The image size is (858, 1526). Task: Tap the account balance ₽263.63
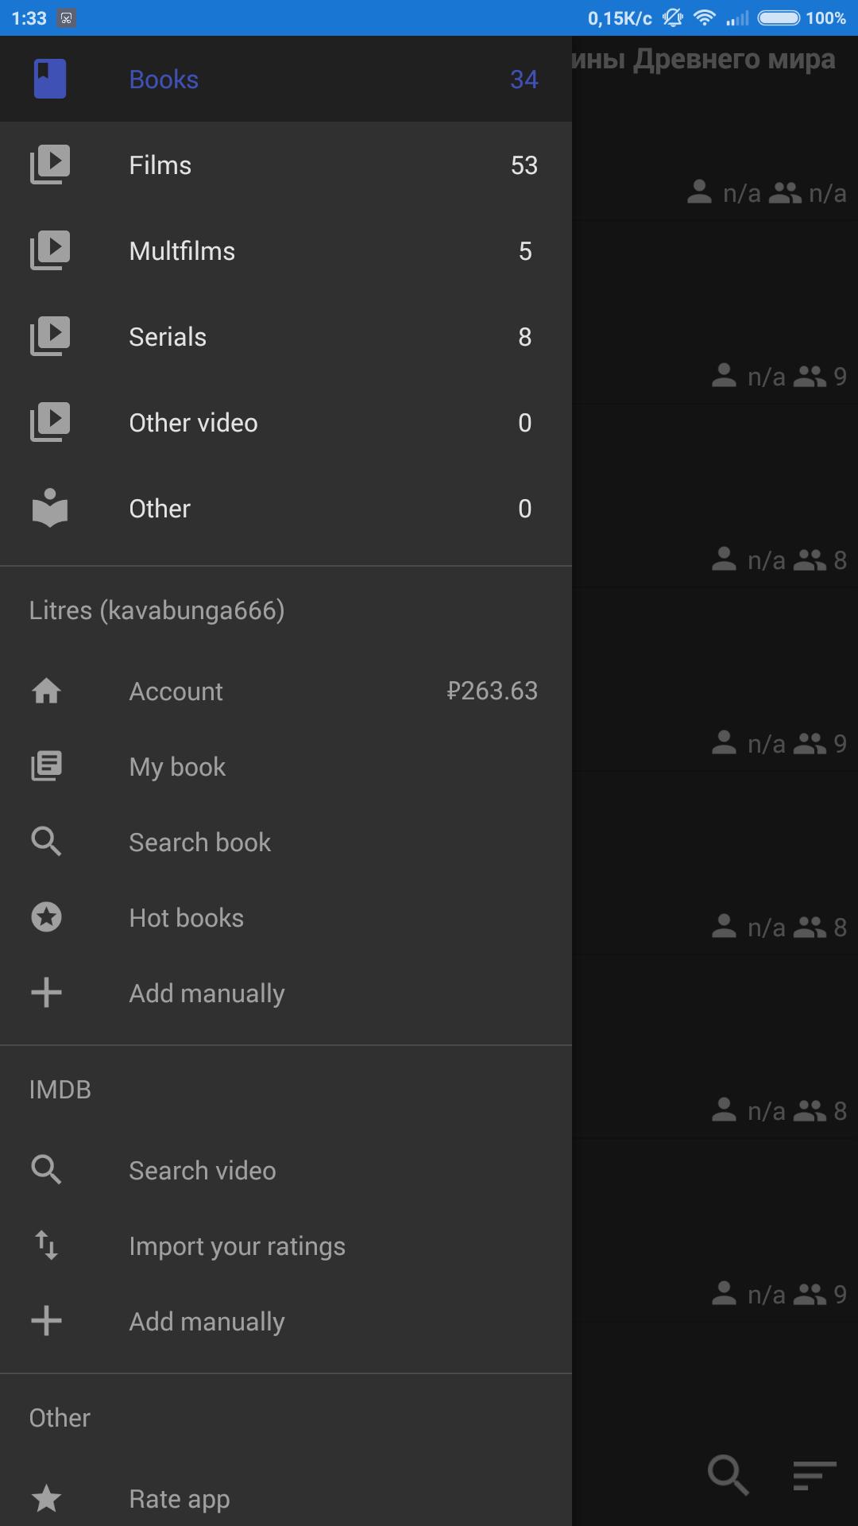click(492, 691)
